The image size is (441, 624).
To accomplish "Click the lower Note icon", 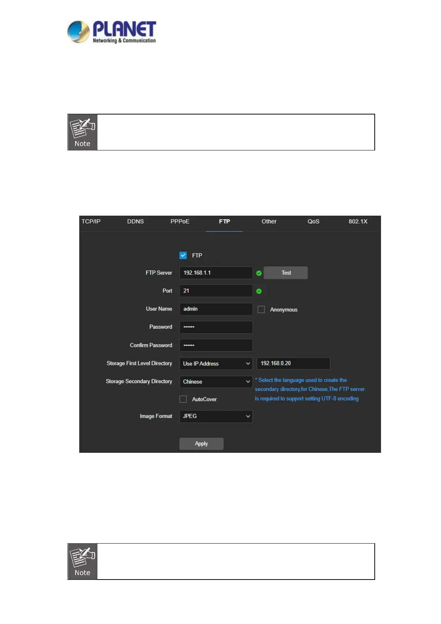I will [x=82, y=561].
